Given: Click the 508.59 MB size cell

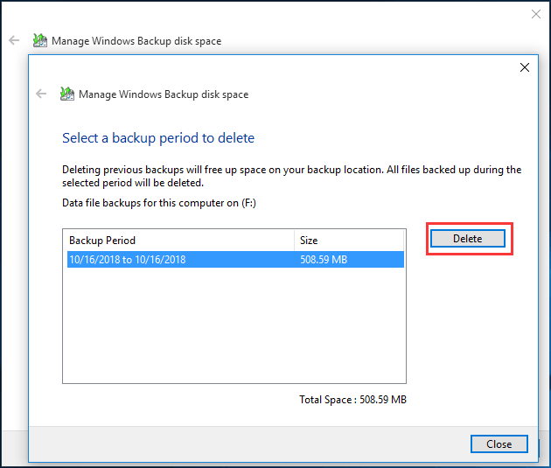Looking at the screenshot, I should (324, 260).
